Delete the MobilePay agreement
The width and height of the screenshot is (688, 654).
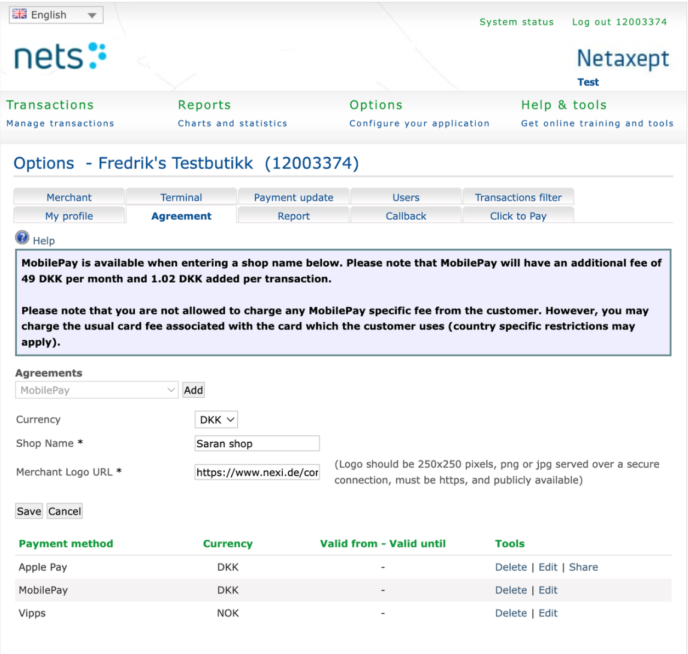(x=511, y=590)
